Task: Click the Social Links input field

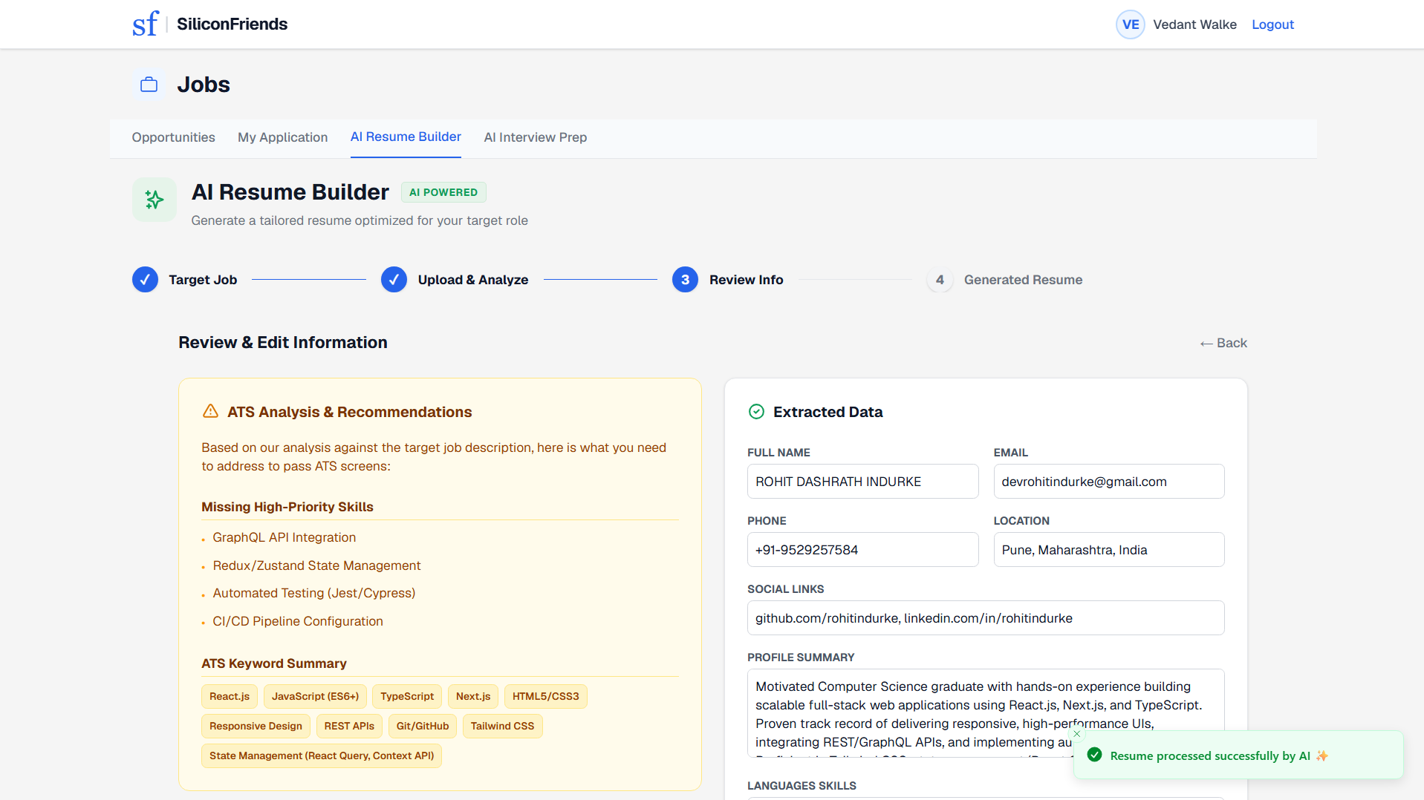Action: (985, 618)
